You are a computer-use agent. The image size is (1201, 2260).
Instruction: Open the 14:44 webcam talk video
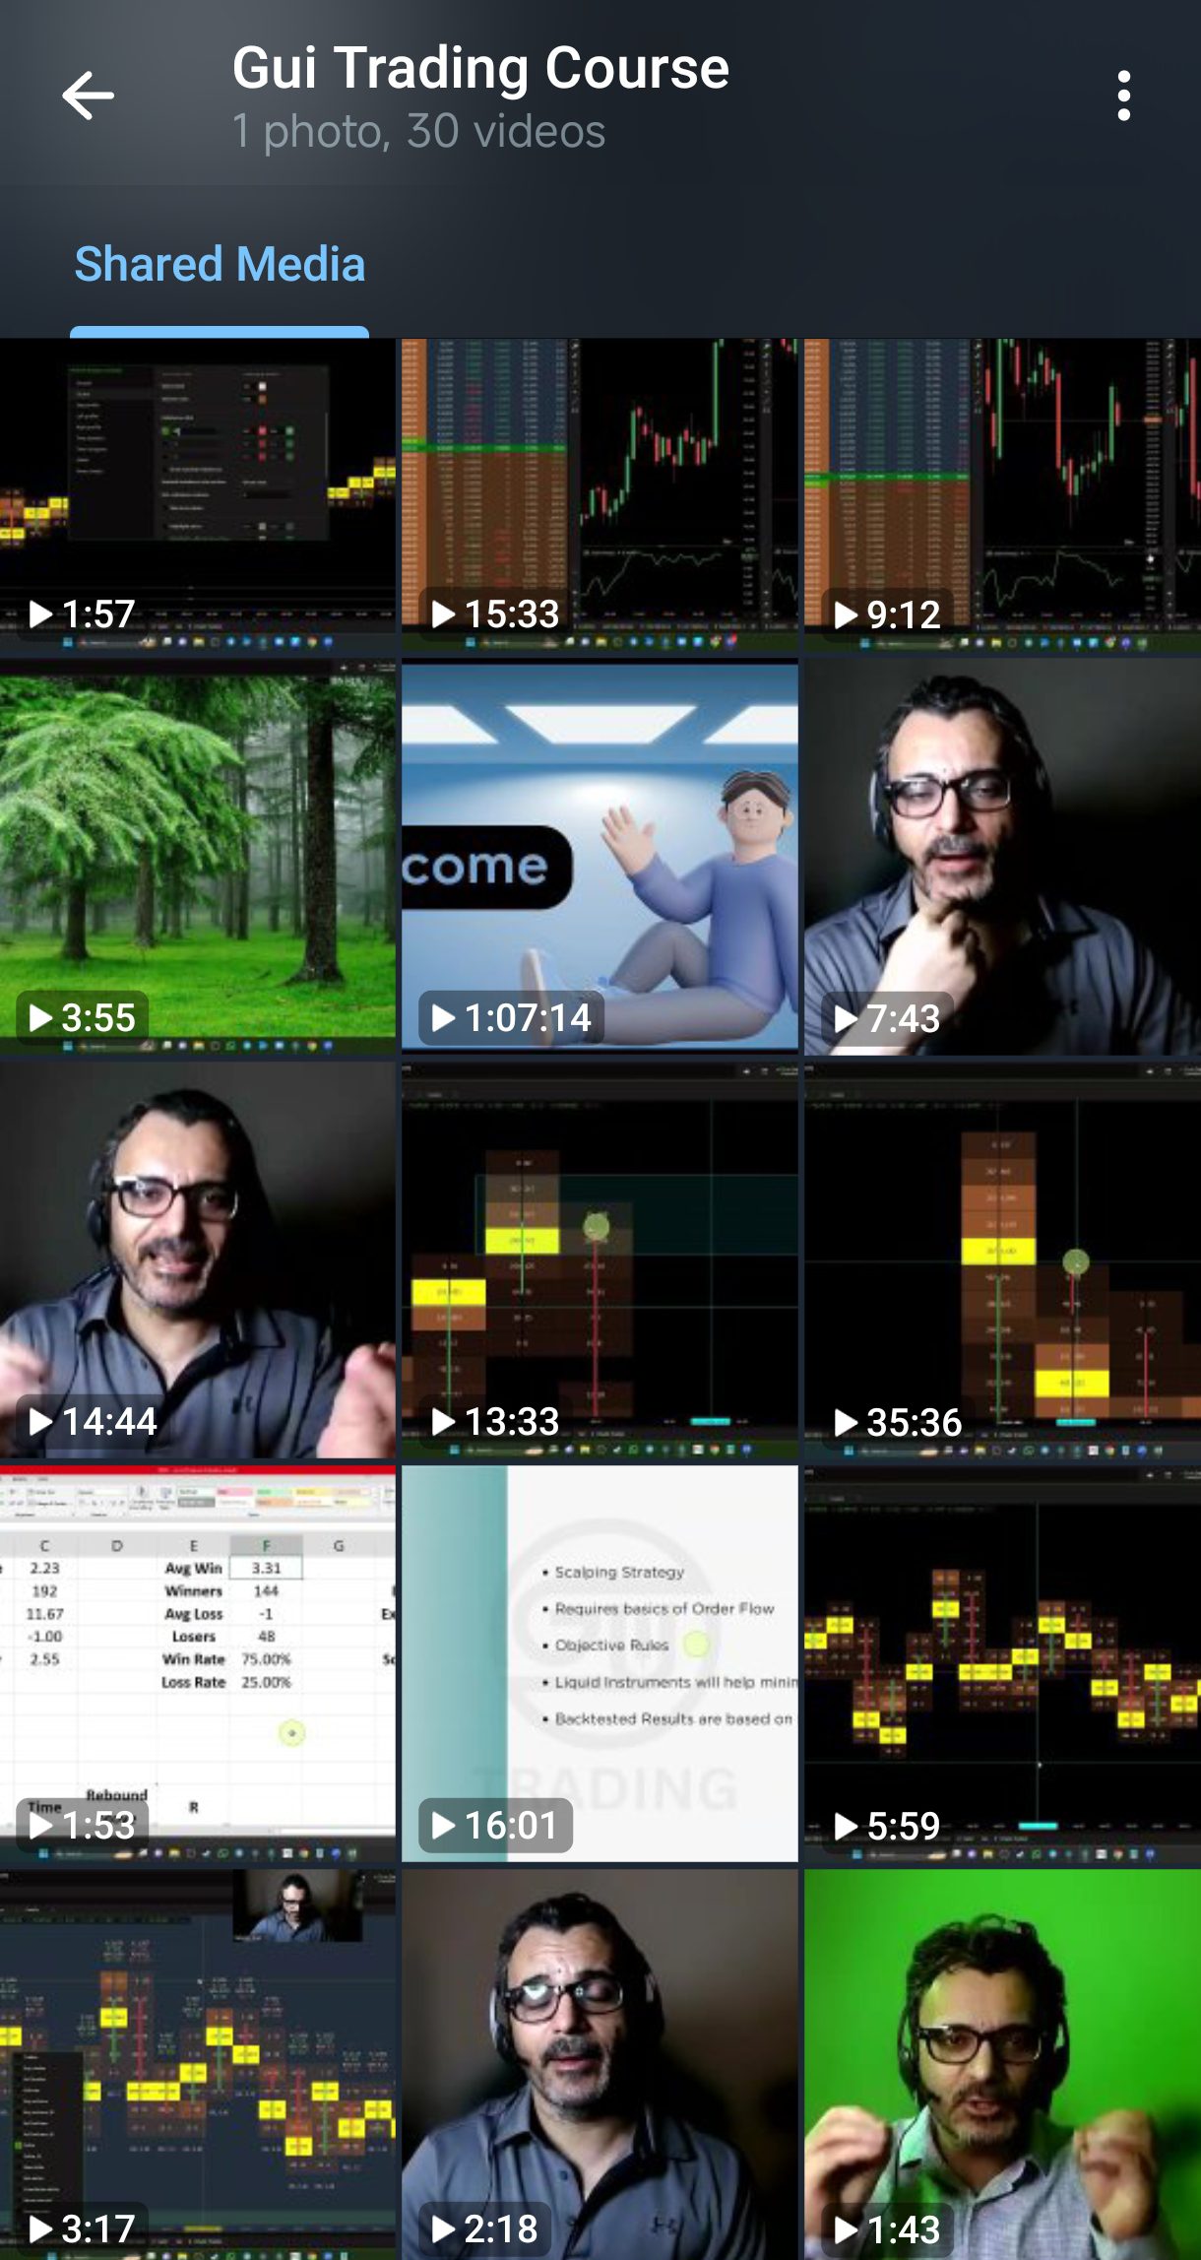click(197, 1259)
